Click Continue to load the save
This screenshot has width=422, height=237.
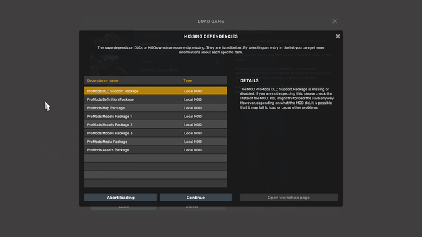(196, 197)
